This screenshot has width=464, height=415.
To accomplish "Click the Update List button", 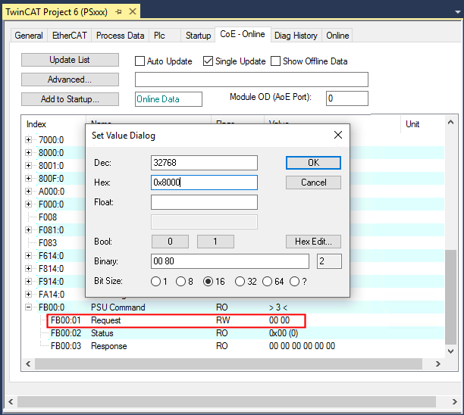I will coord(70,60).
